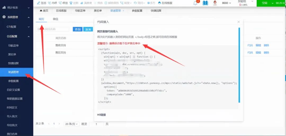Switch to the 在线客服 page tab
286x136 pixels.
61,11
